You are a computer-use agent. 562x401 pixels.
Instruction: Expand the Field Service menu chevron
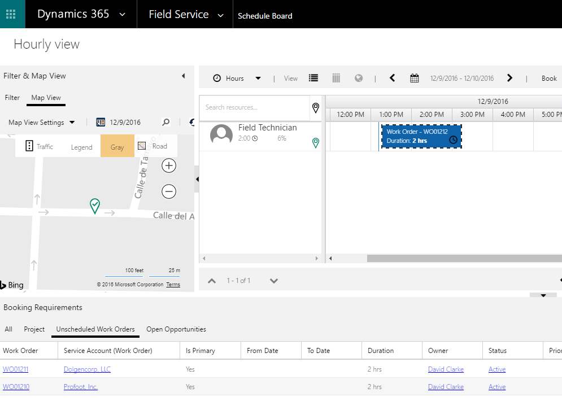click(221, 15)
